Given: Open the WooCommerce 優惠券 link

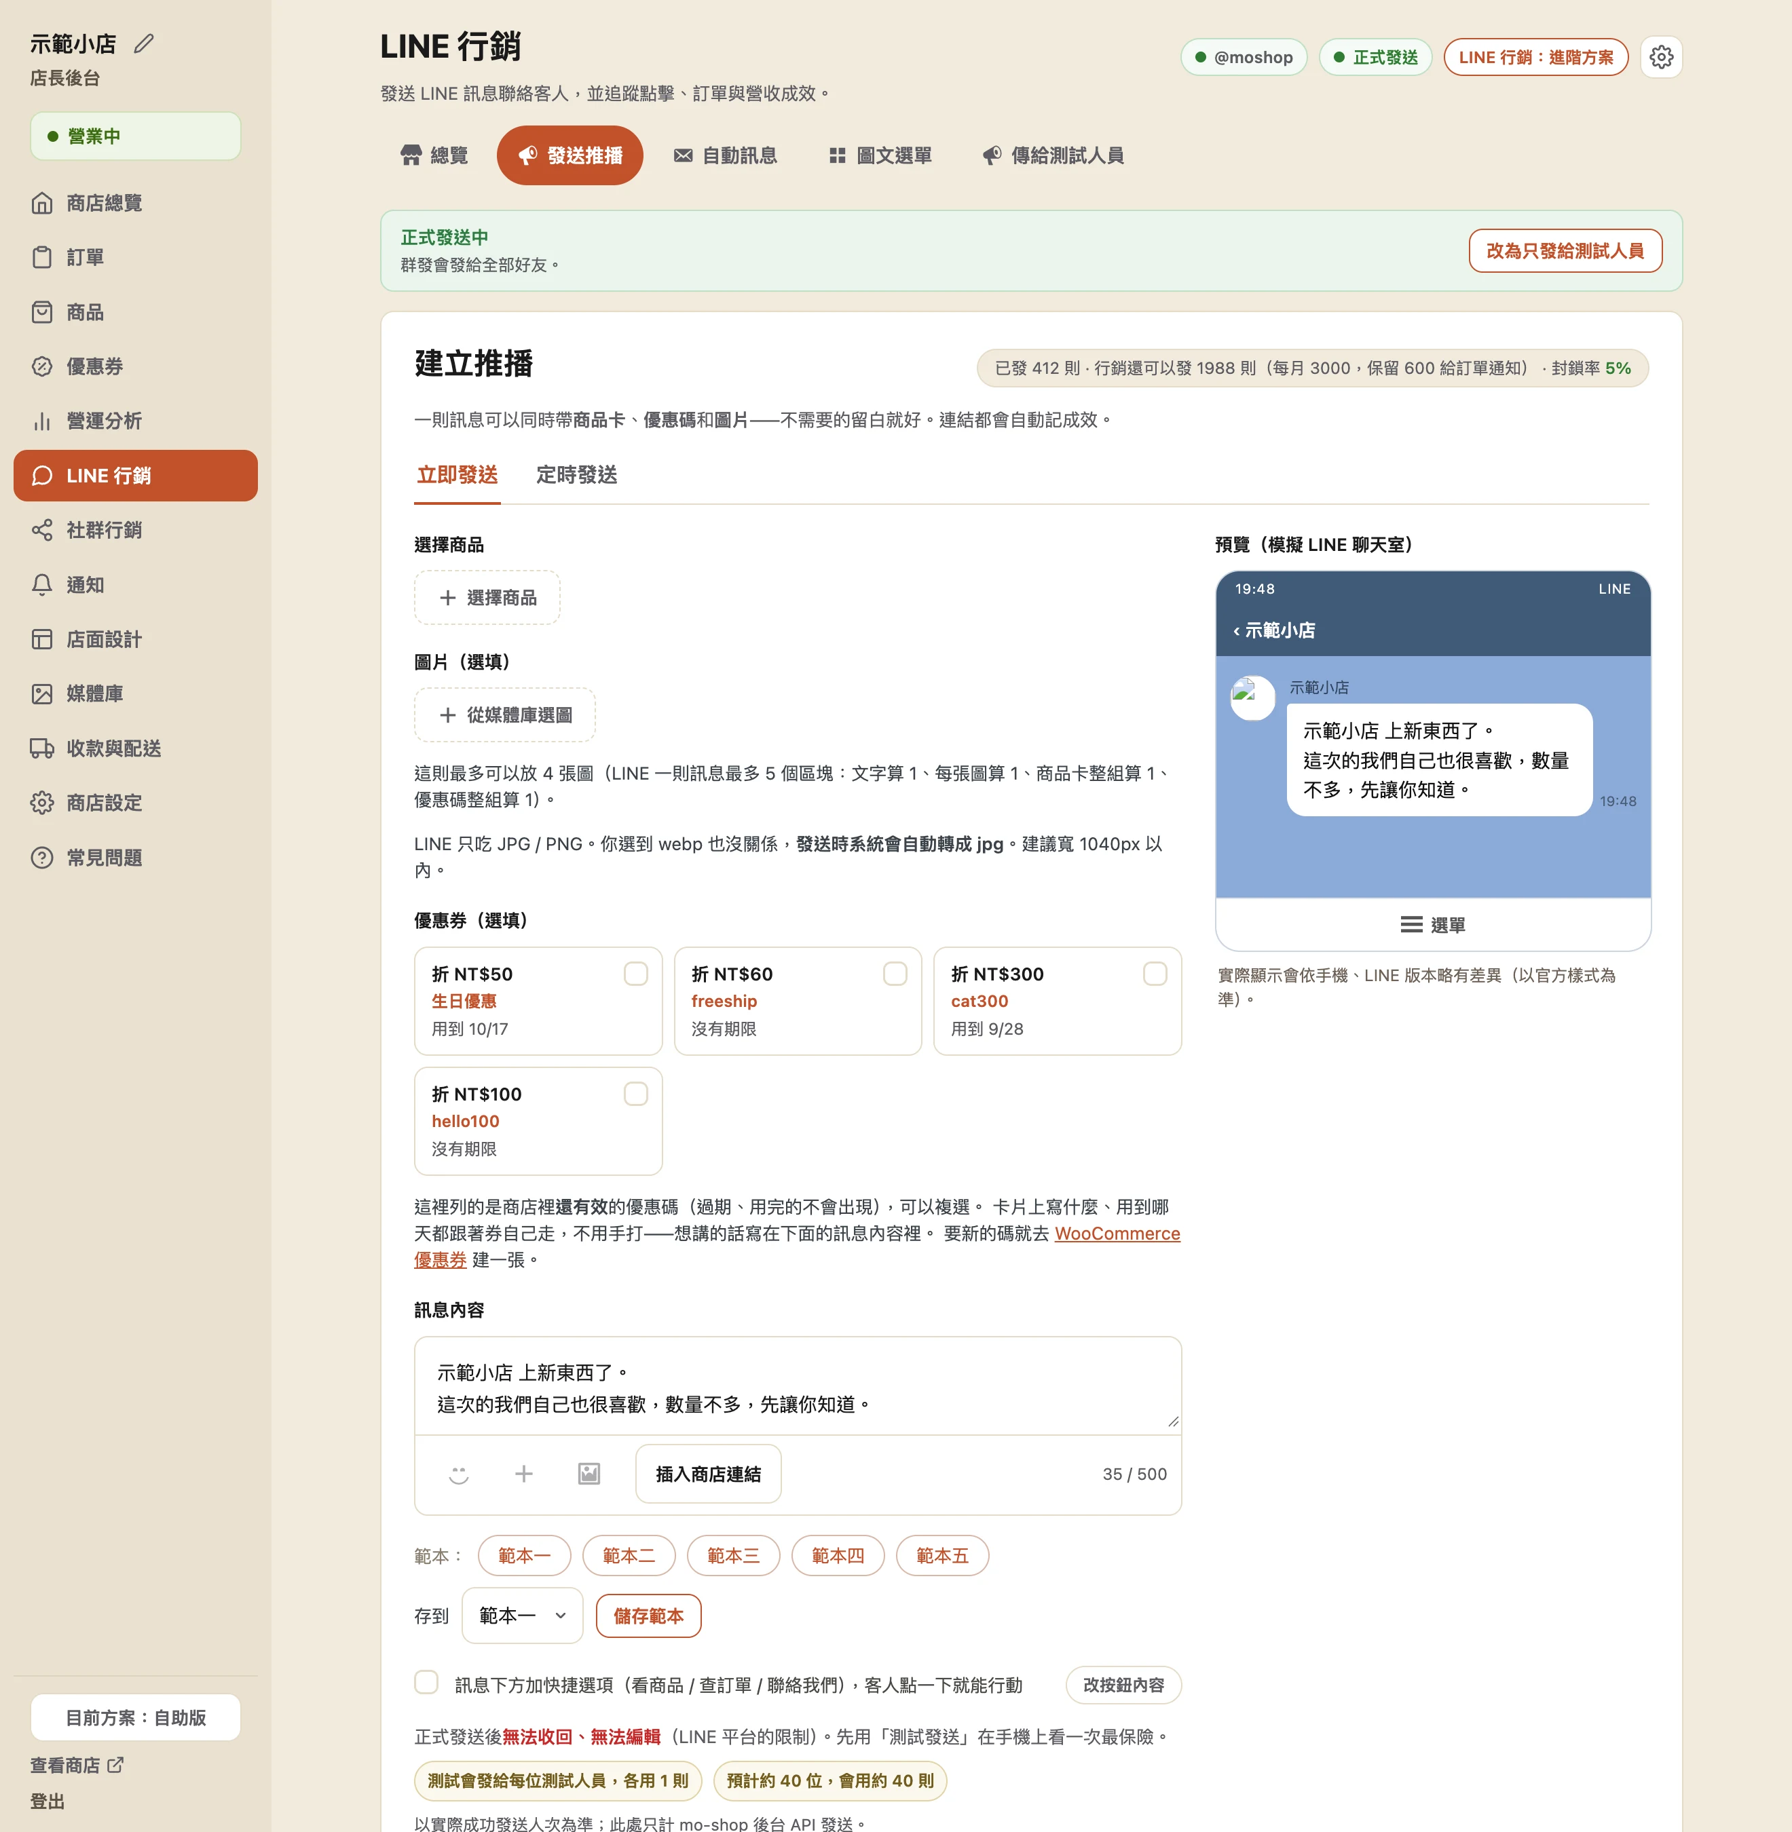Looking at the screenshot, I should [x=1117, y=1234].
